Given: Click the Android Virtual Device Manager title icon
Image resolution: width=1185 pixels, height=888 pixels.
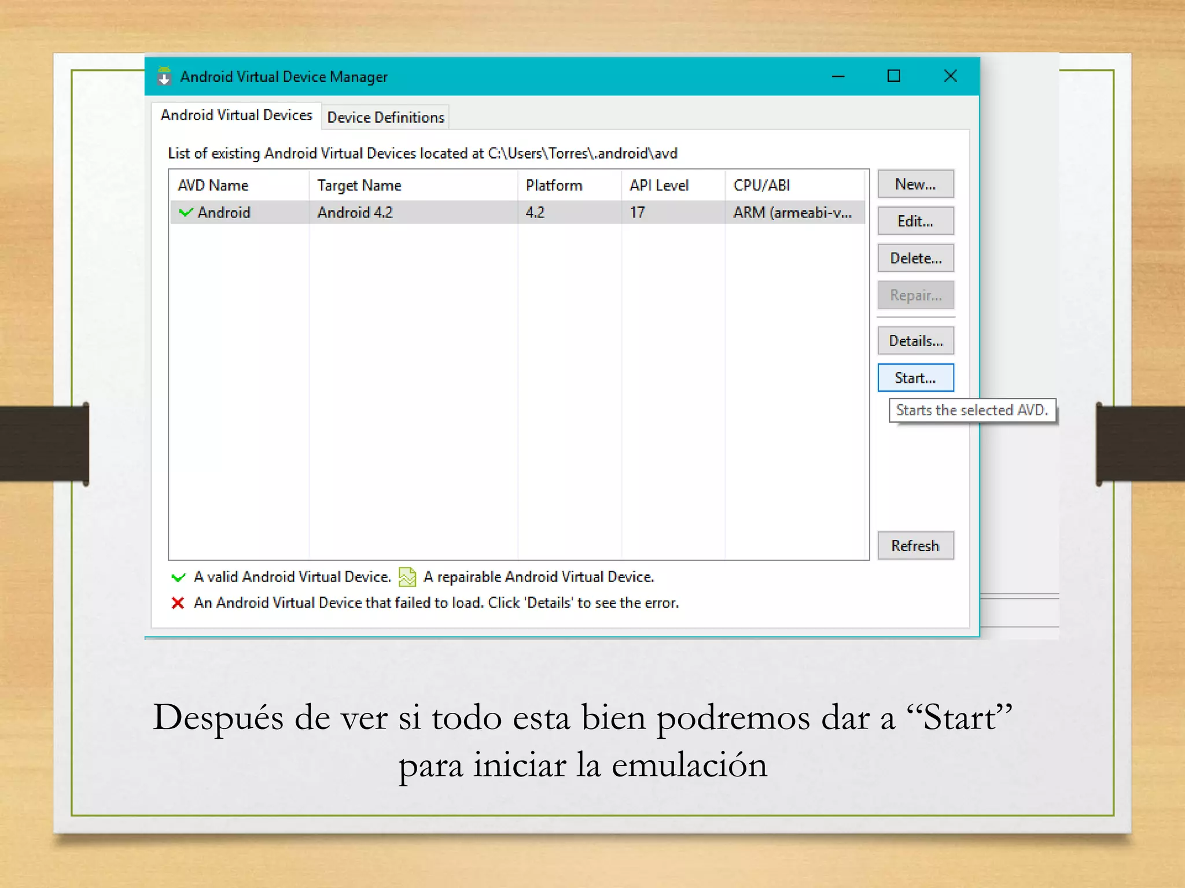Looking at the screenshot, I should point(164,76).
